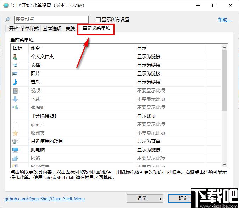Open the 皮肤 tab
Screen dimensions: 239x208
70,29
